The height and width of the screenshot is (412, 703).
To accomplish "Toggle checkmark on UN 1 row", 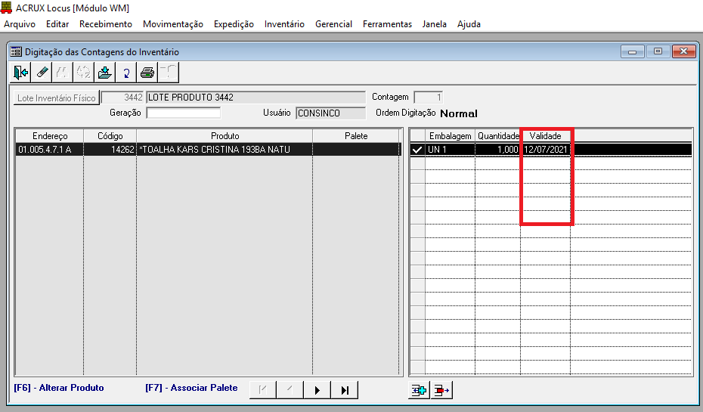I will [417, 149].
